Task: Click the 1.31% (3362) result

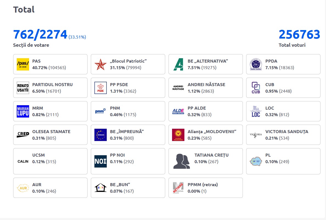Action: (x=123, y=91)
